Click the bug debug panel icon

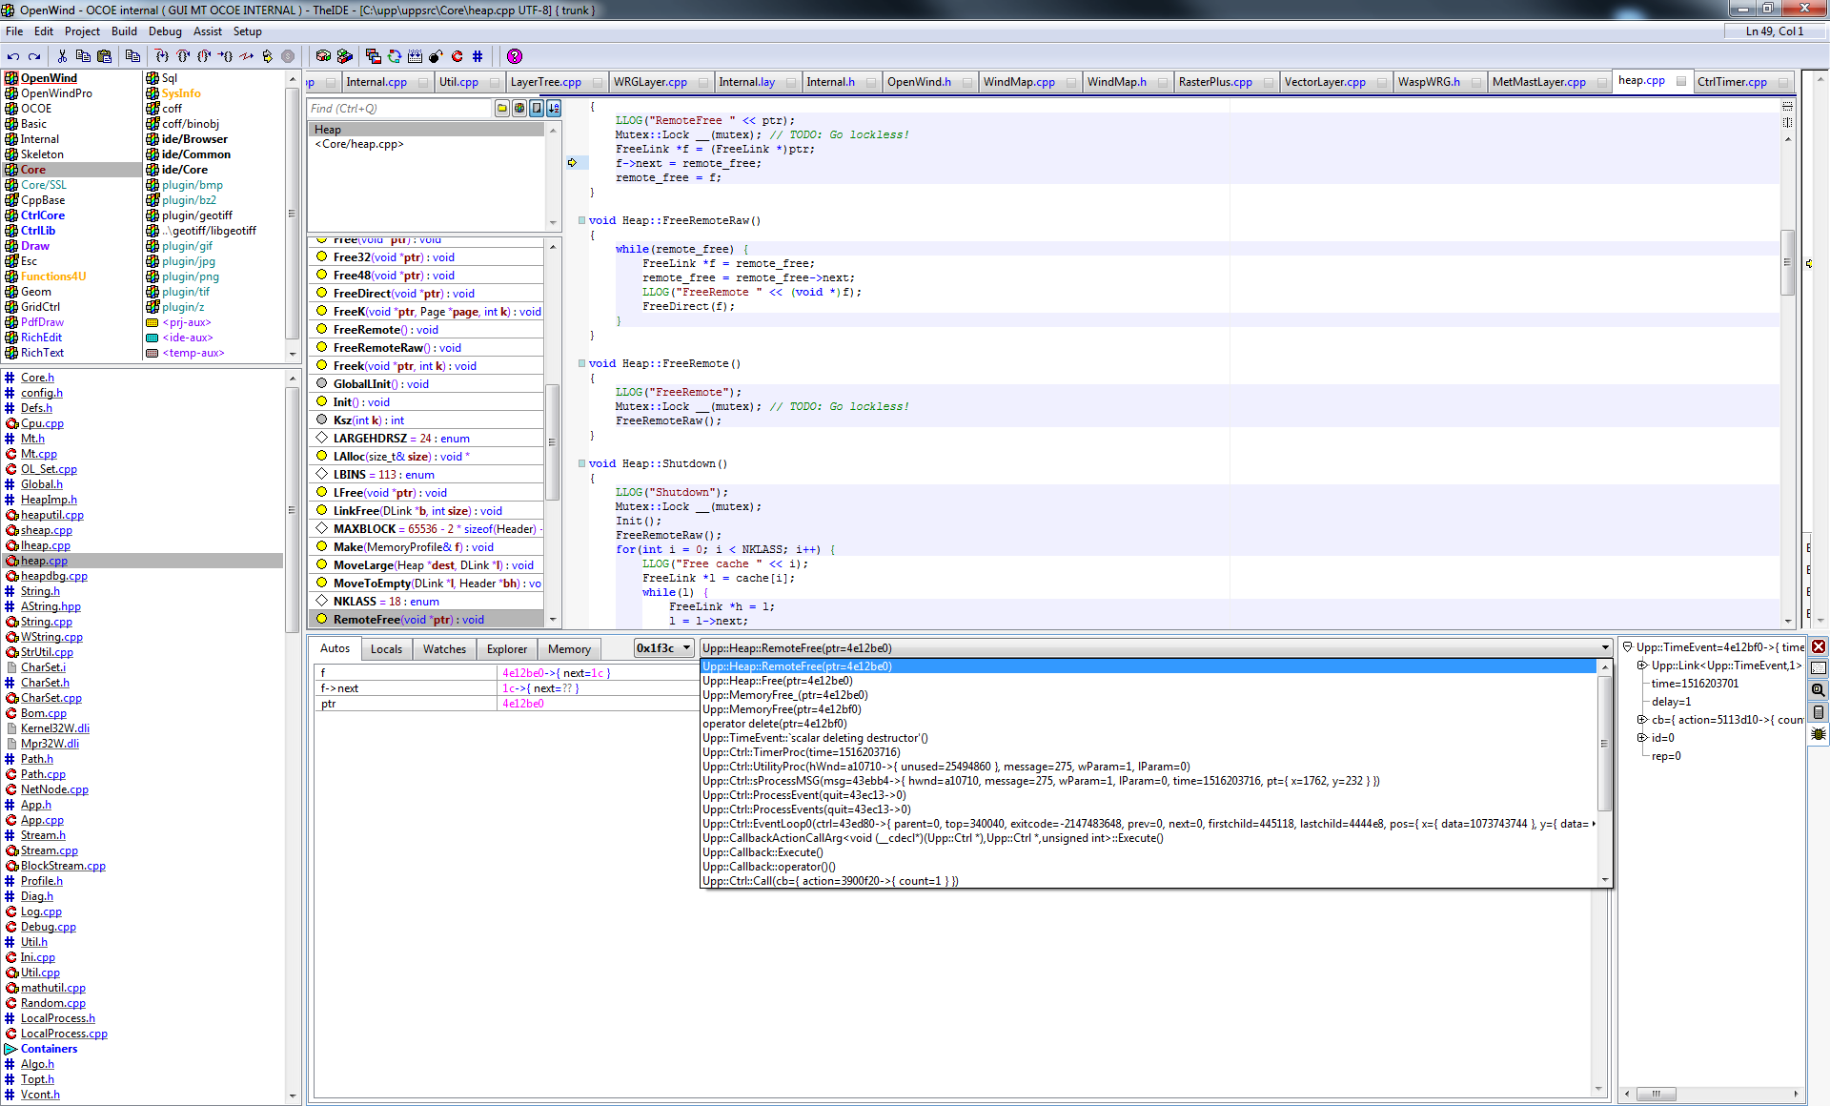coord(1819,734)
